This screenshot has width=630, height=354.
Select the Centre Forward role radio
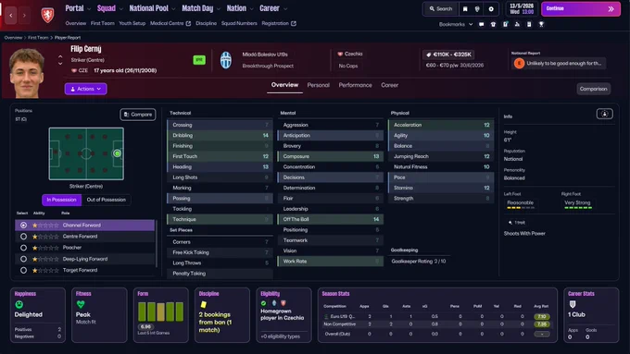pyautogui.click(x=23, y=237)
